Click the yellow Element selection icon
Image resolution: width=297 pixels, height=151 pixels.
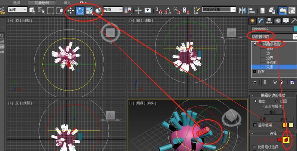[286, 140]
